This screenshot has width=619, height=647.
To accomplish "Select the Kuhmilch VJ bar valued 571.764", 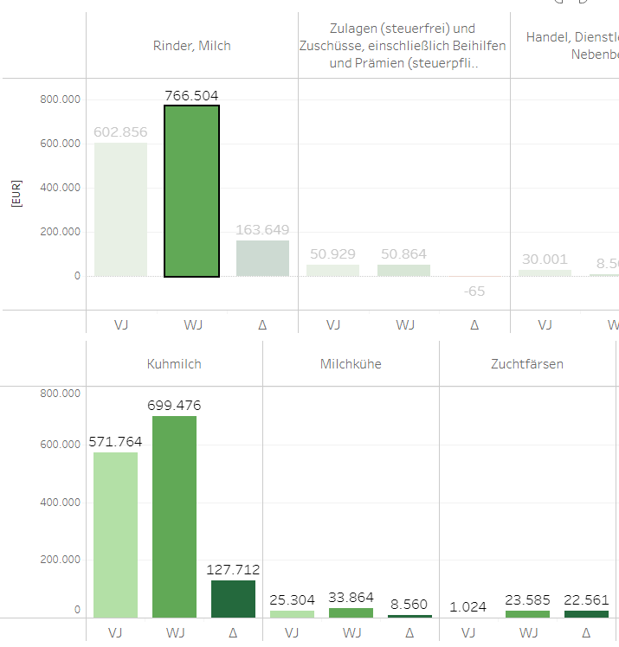I will 115,535.
